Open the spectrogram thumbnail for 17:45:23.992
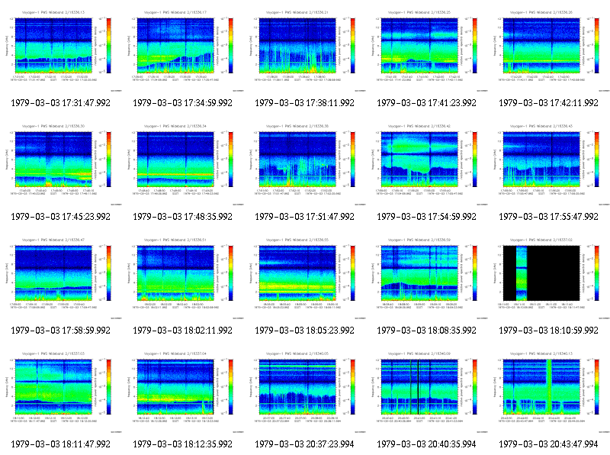 [61, 164]
